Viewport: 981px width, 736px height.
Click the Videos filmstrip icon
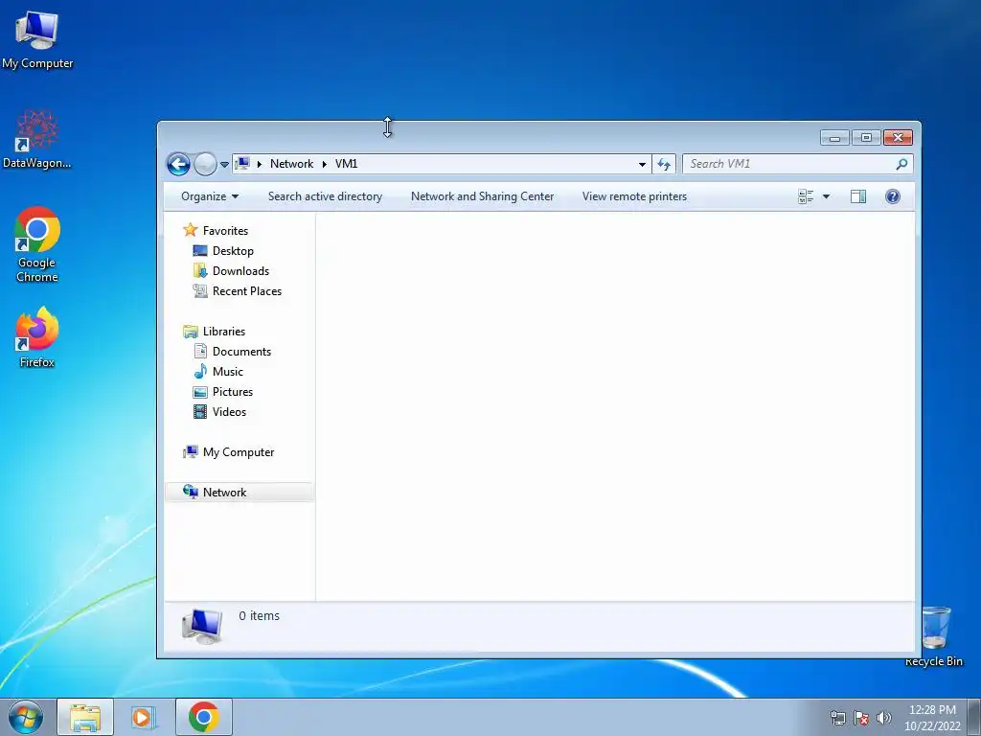[x=200, y=412]
